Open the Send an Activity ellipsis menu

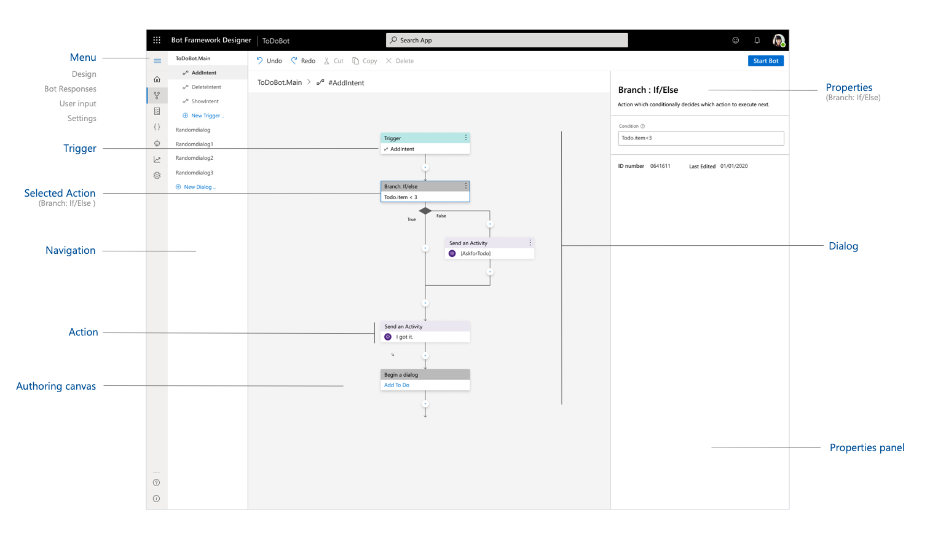[529, 243]
